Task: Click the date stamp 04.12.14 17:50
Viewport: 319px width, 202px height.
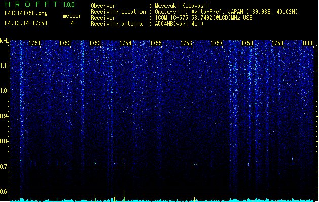Action: coord(26,23)
